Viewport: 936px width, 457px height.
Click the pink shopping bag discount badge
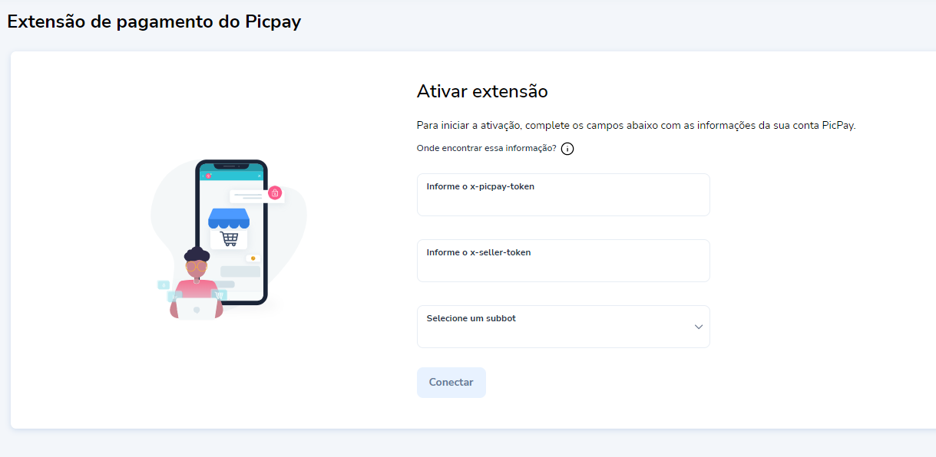(x=275, y=192)
